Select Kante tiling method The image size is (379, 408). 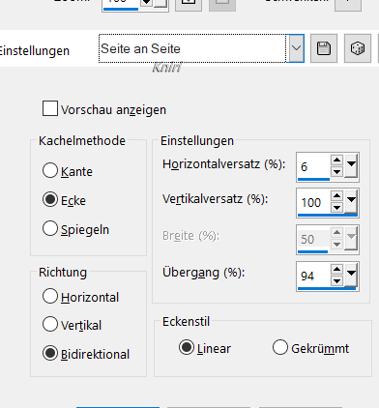point(50,170)
